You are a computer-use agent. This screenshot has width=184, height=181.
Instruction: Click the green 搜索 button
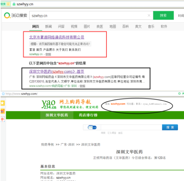tap(163, 15)
